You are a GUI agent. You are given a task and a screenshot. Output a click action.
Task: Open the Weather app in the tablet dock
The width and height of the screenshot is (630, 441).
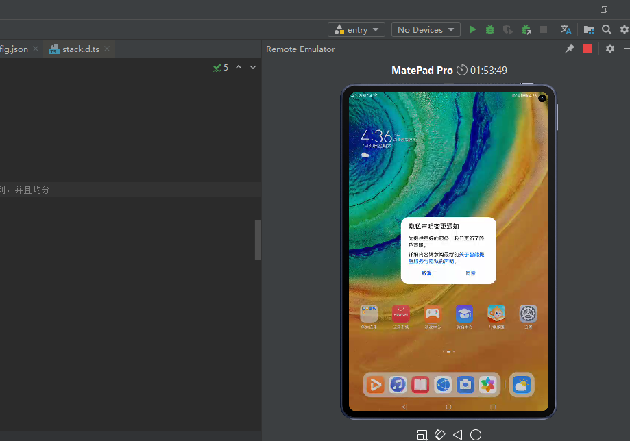point(522,385)
